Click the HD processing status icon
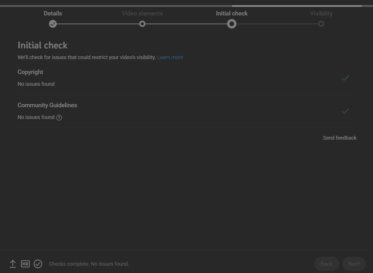 25,264
